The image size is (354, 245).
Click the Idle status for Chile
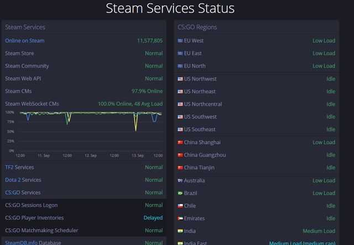(331, 206)
